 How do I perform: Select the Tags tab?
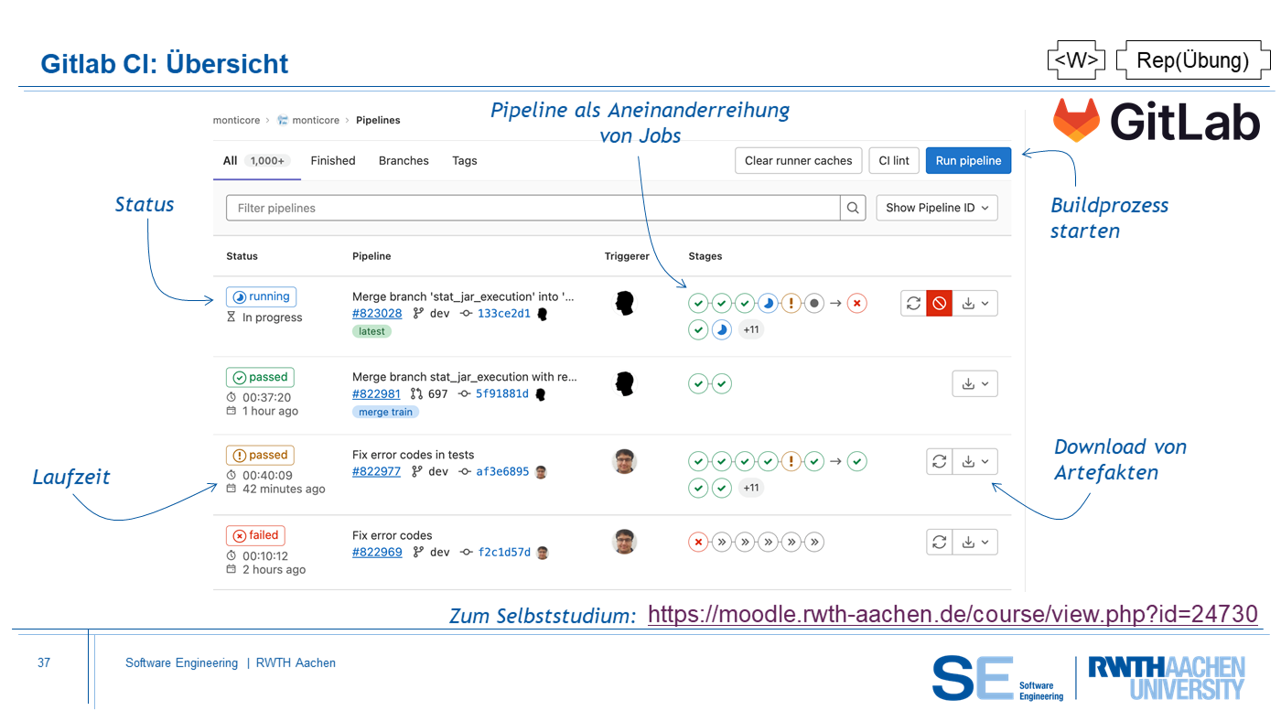pyautogui.click(x=464, y=160)
